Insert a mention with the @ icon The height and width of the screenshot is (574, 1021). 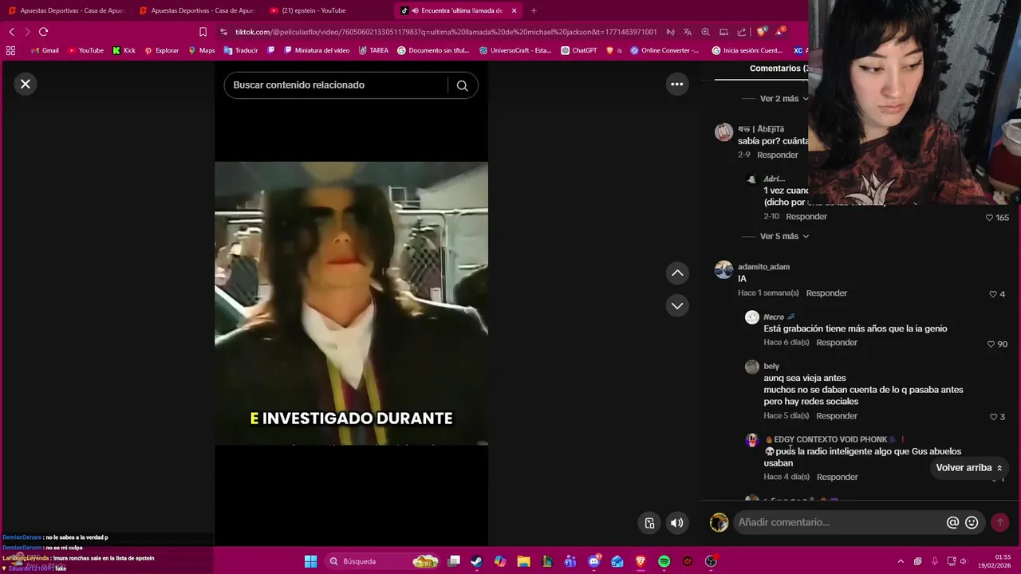[x=952, y=522]
